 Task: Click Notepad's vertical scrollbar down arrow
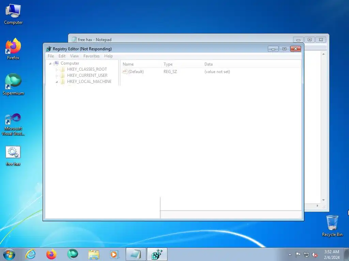point(323,200)
